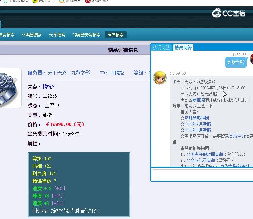253x219 pixels.
Task: Open the 合服记录查询 link
Action: point(201,160)
